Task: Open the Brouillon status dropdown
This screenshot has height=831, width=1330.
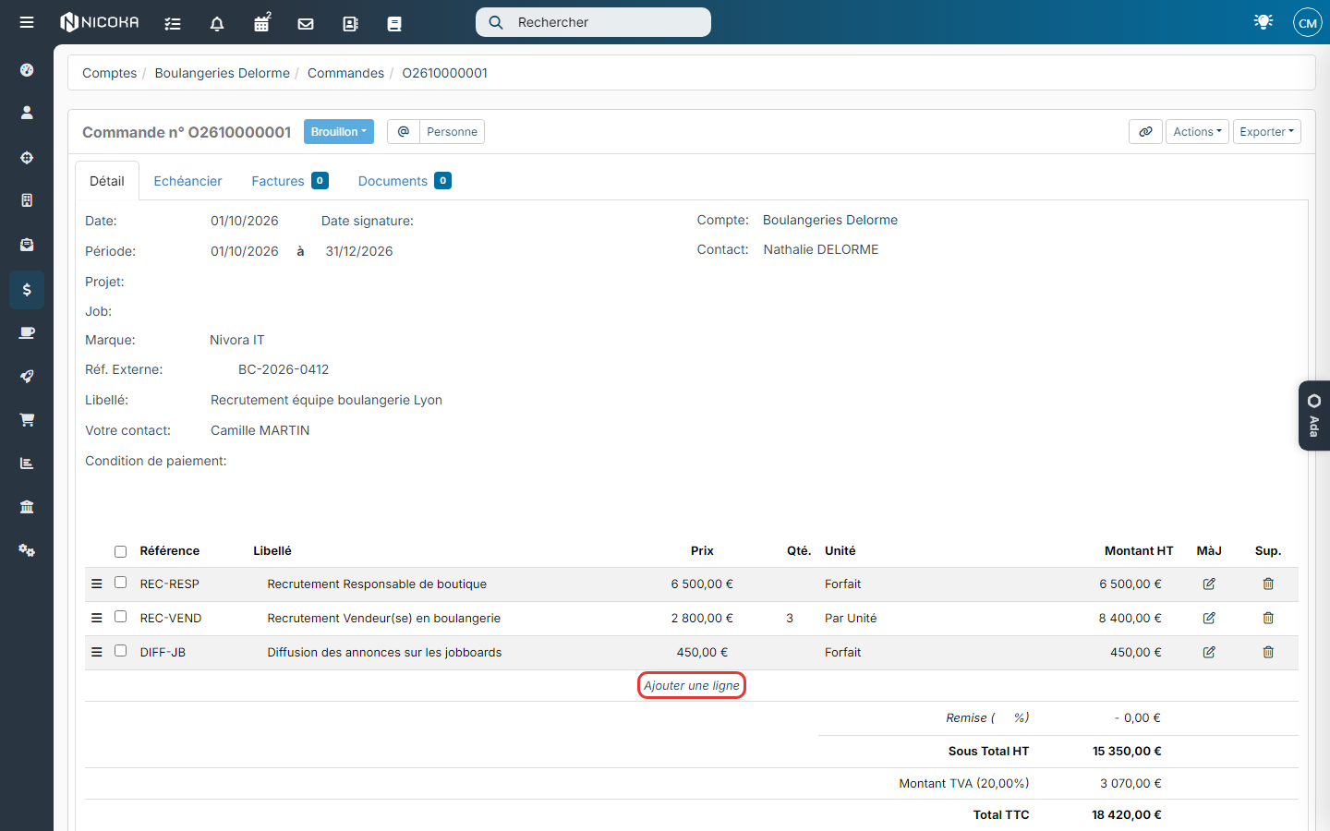Action: click(x=339, y=132)
